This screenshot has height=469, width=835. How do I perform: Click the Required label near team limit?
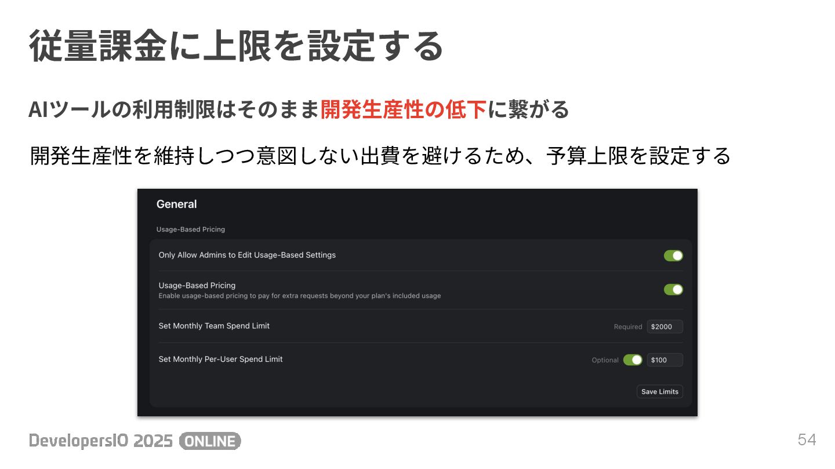(628, 327)
